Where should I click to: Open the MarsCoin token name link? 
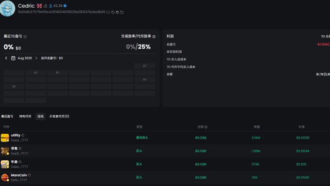coord(19,175)
